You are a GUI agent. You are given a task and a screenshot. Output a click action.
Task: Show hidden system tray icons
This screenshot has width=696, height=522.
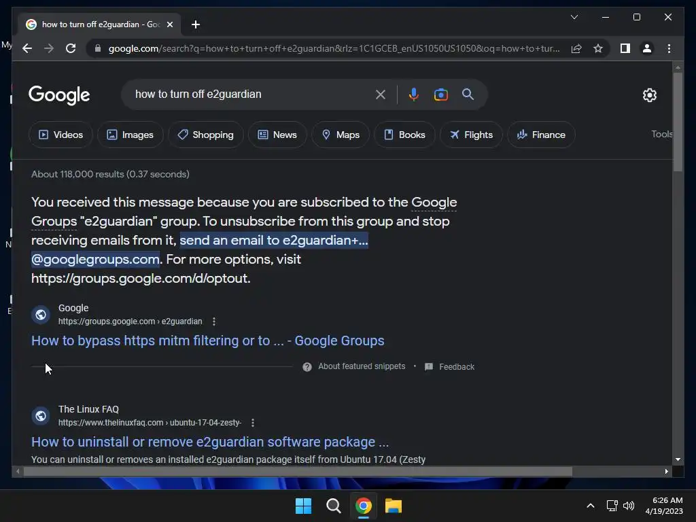pos(591,506)
